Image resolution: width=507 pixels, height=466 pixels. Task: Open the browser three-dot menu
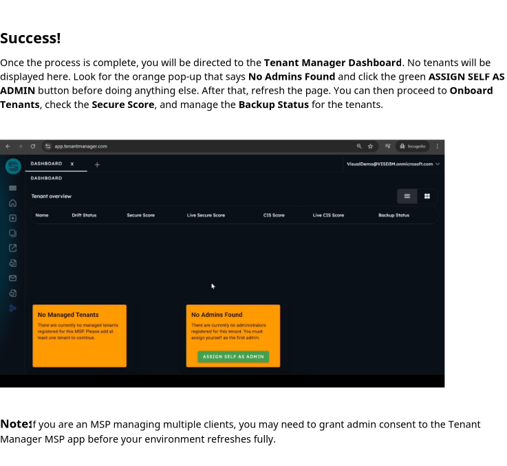coord(437,146)
